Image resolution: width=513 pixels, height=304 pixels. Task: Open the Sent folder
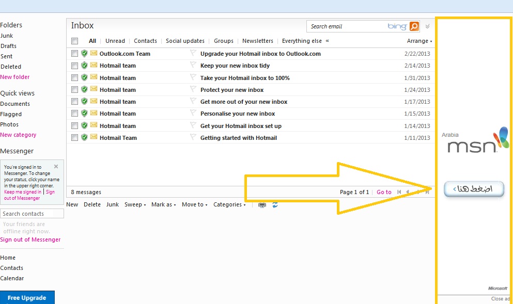coord(7,56)
